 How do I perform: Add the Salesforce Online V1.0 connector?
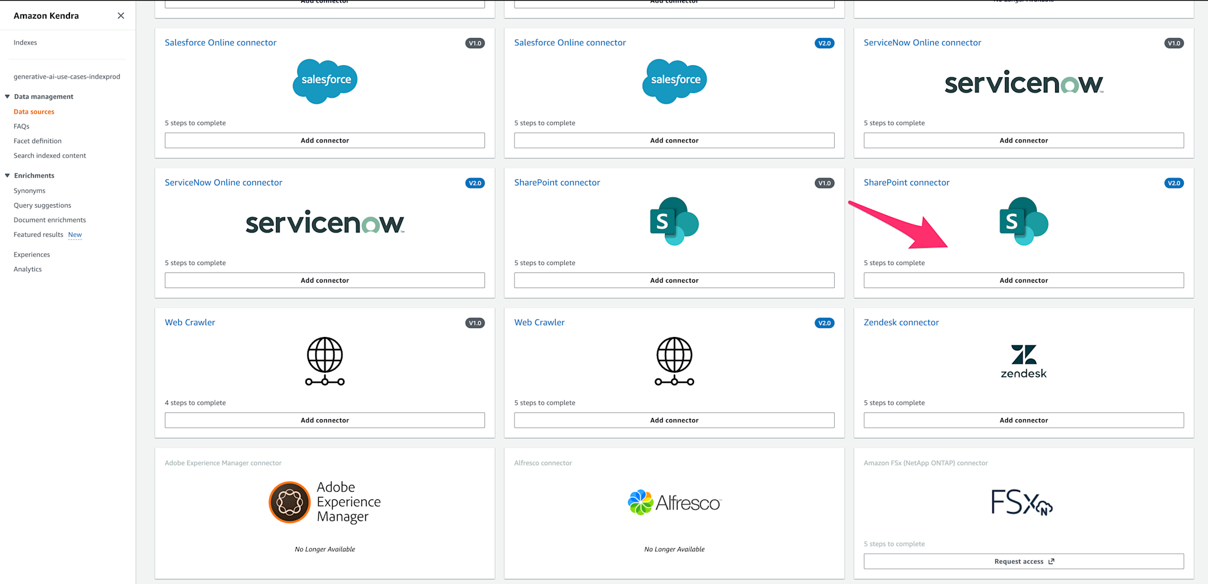[325, 140]
